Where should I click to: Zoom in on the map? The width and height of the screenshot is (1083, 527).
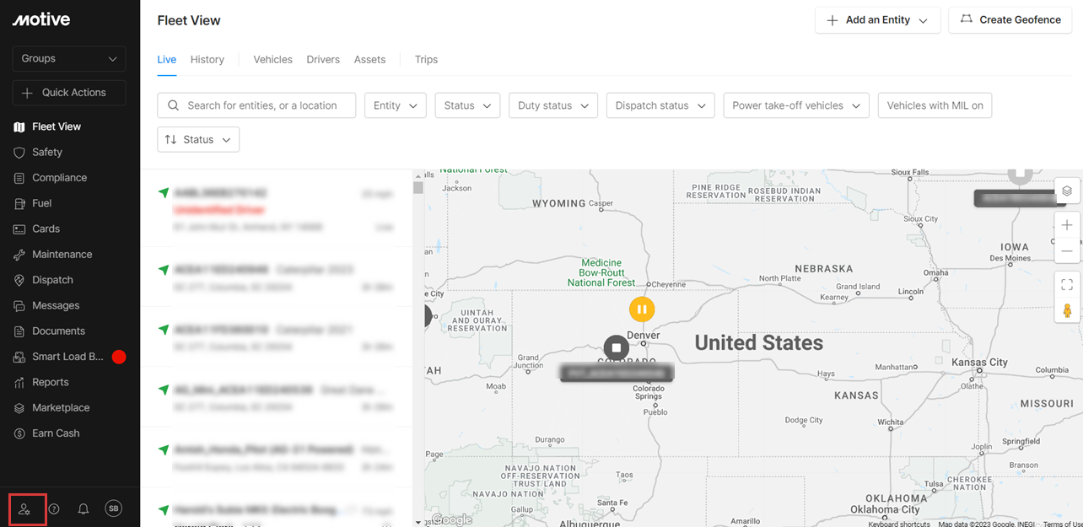(x=1067, y=225)
